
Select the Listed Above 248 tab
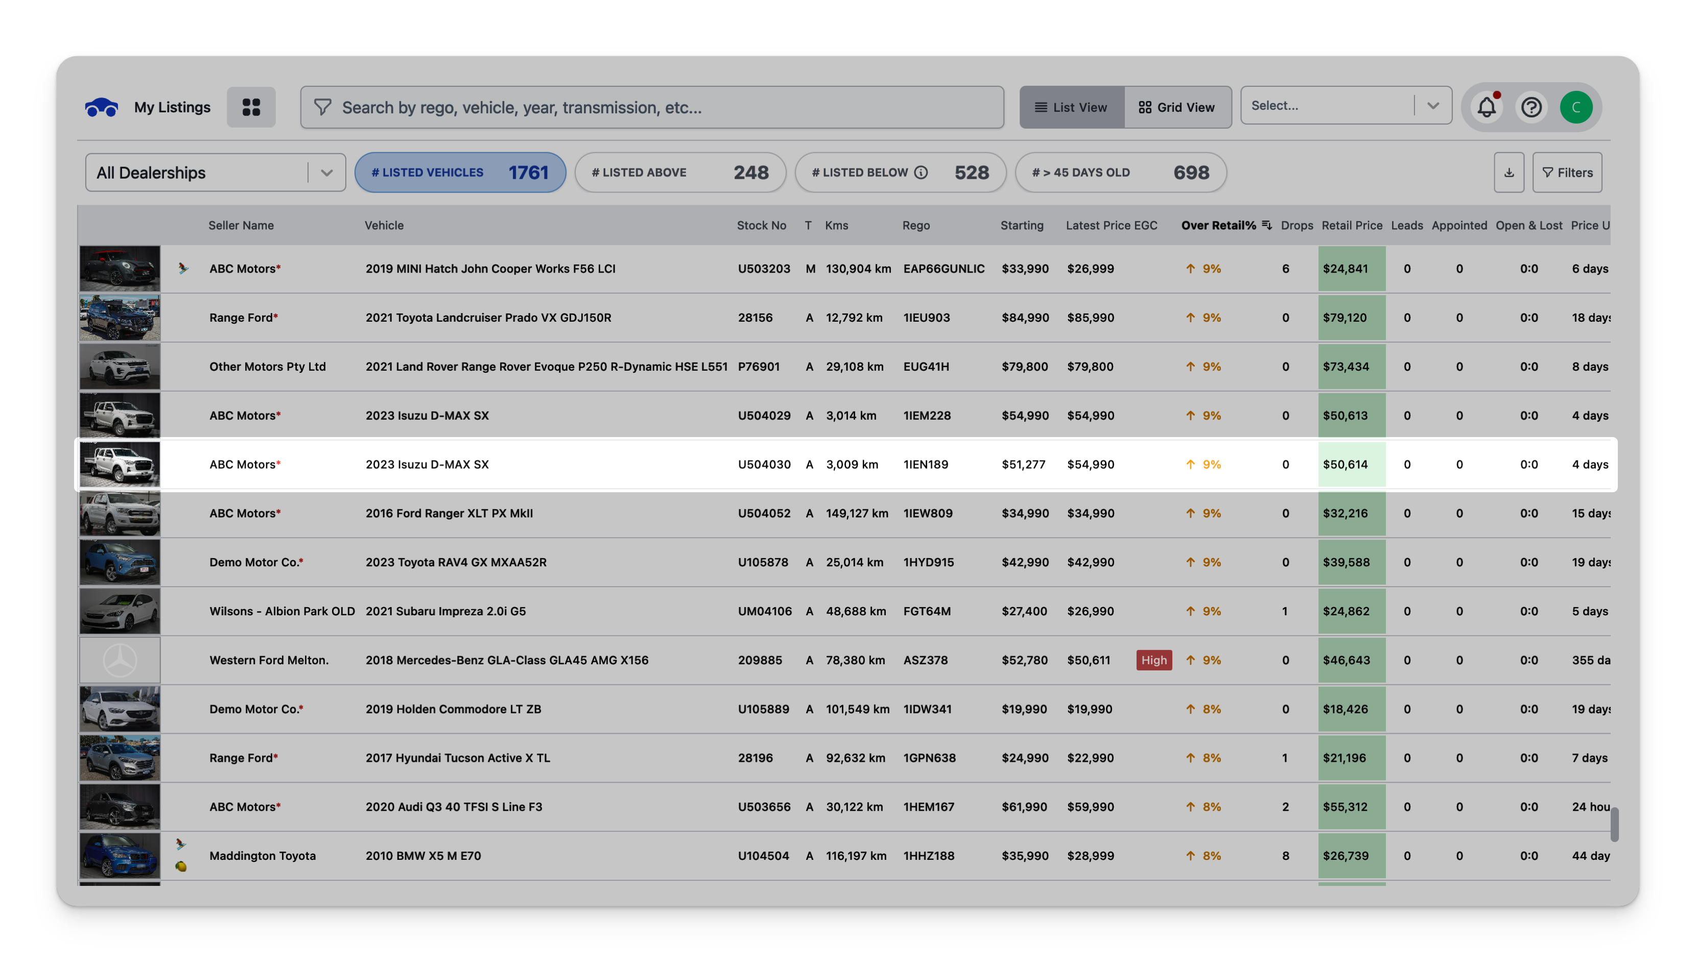click(x=679, y=173)
